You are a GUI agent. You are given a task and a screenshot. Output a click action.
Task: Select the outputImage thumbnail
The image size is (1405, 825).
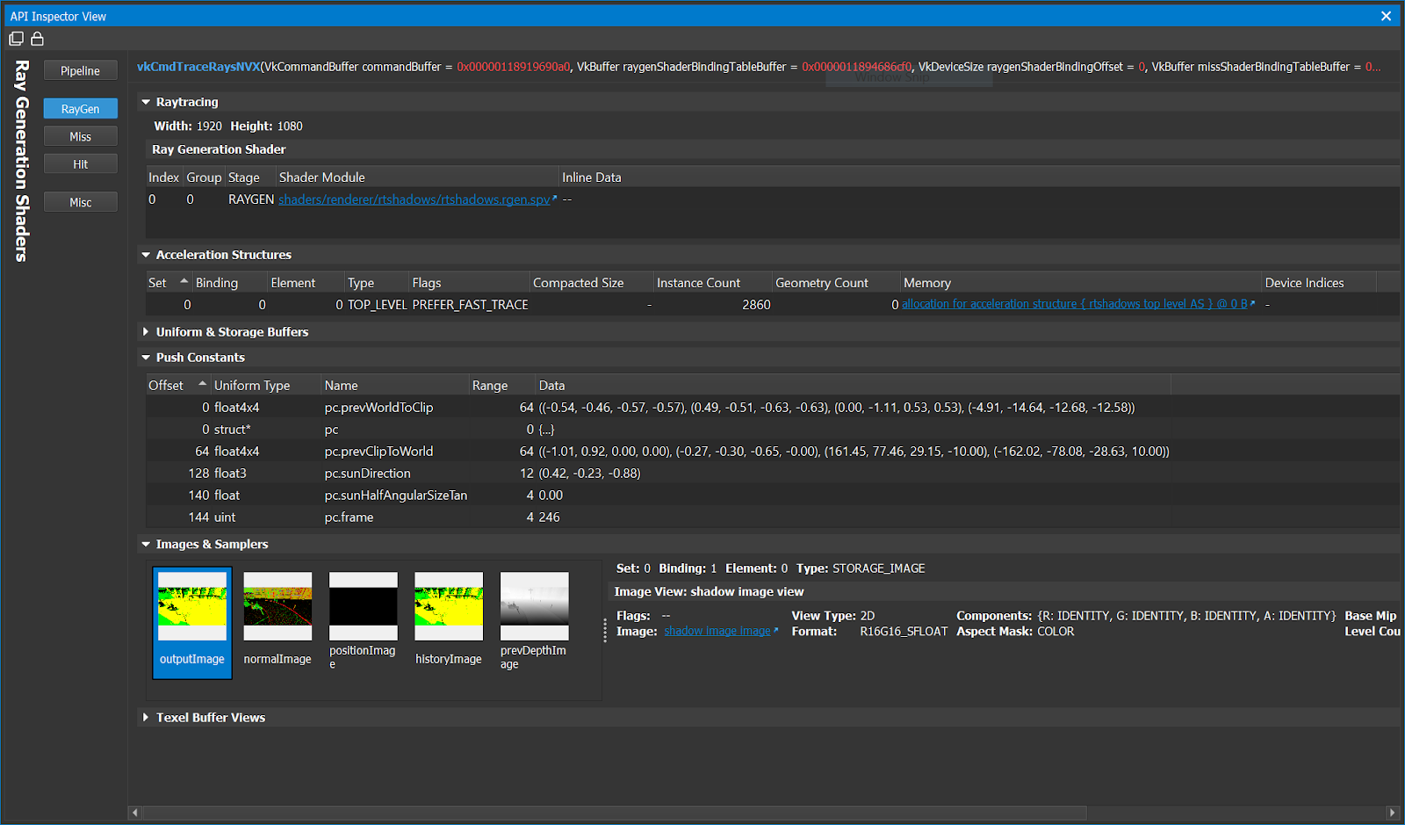click(192, 623)
